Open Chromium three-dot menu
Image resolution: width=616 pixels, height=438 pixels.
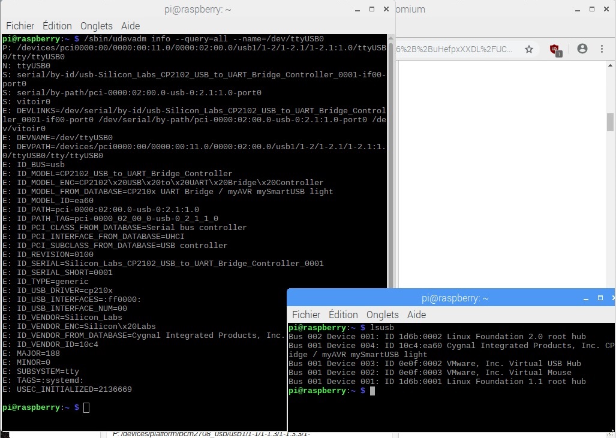pos(602,49)
